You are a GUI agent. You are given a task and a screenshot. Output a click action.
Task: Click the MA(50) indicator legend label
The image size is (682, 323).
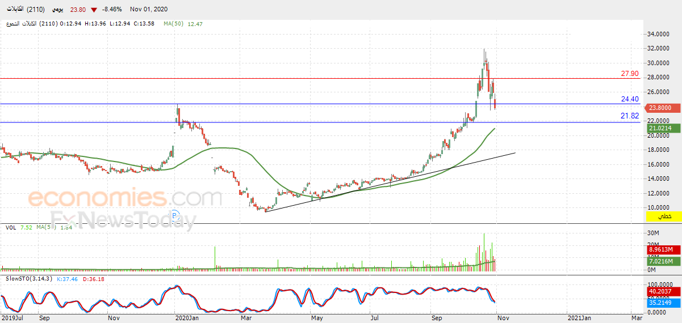coord(174,24)
